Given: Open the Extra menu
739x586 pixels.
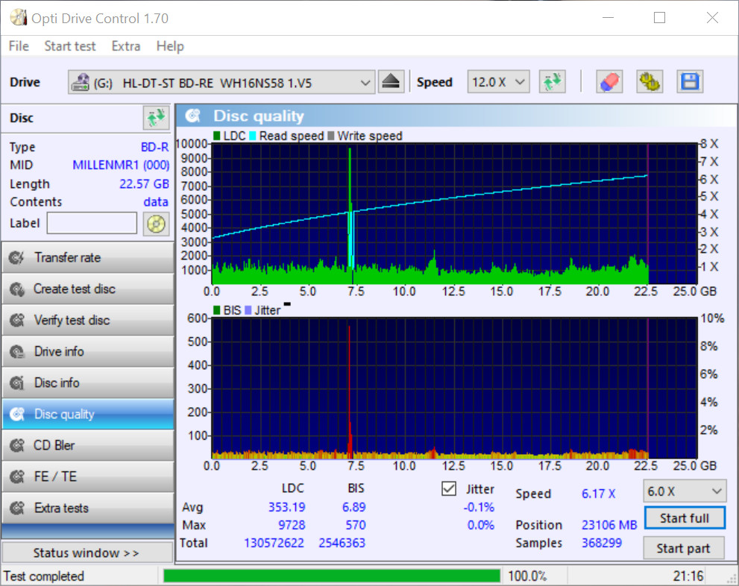Looking at the screenshot, I should [126, 46].
